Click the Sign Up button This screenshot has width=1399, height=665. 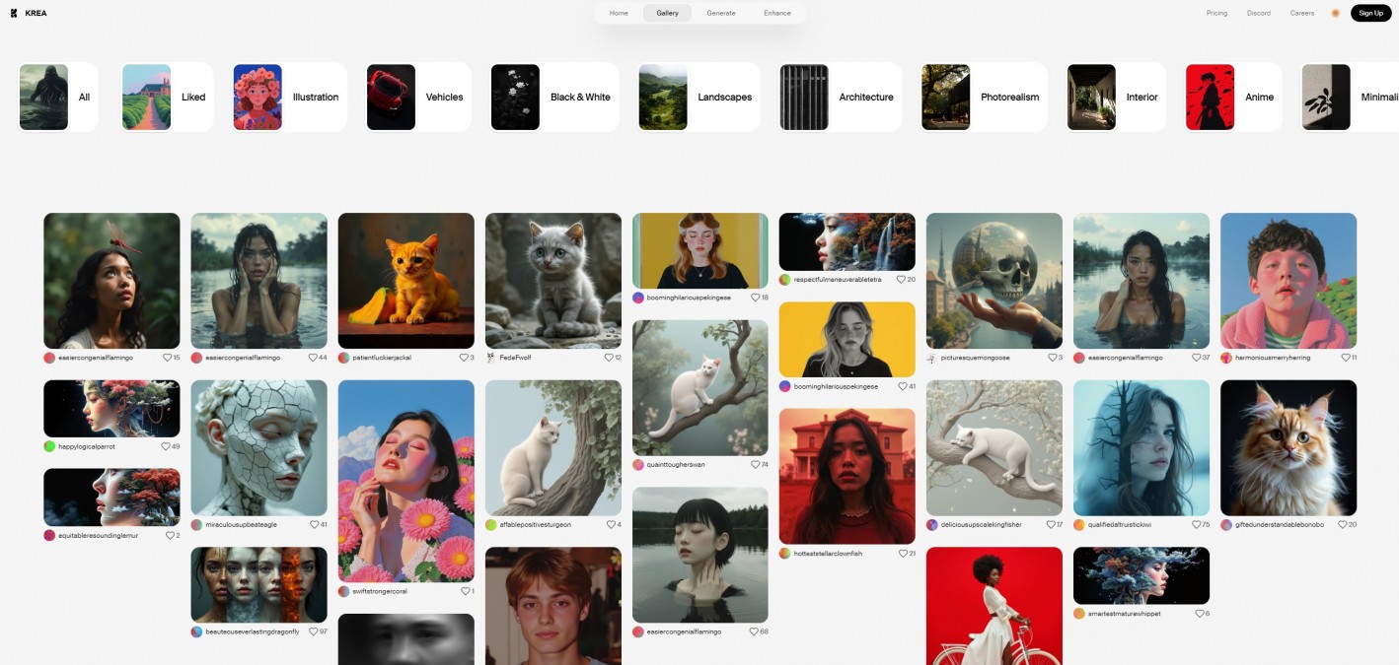(1370, 13)
